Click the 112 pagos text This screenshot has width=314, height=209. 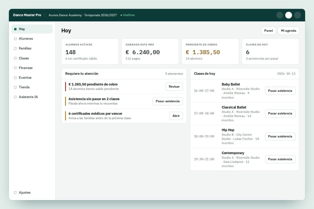tap(133, 58)
